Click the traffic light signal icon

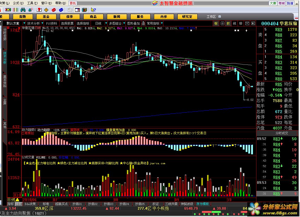coord(8,10)
